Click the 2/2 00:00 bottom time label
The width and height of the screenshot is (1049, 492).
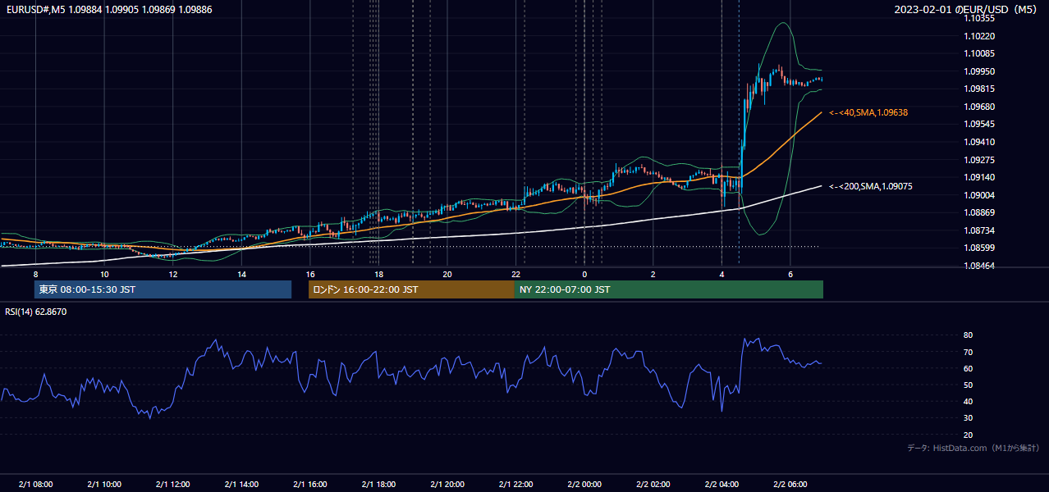(584, 485)
